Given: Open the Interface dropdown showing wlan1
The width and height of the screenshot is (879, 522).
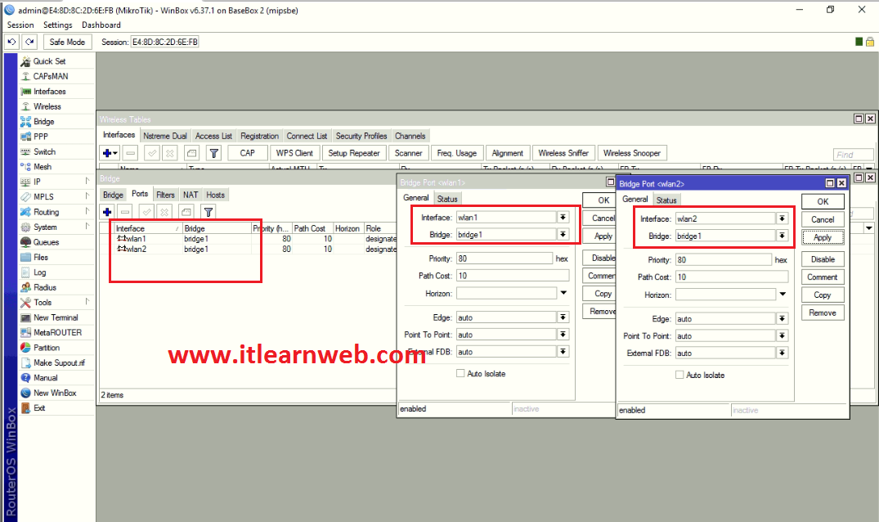Looking at the screenshot, I should pos(563,218).
